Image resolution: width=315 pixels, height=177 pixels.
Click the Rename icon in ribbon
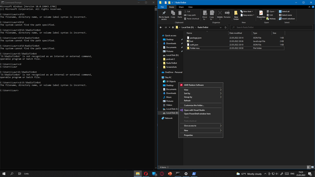(227, 14)
